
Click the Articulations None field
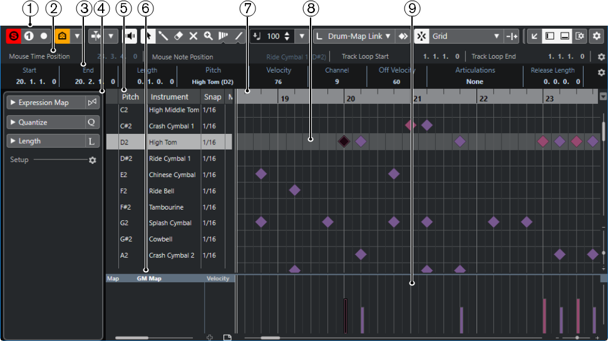click(475, 82)
